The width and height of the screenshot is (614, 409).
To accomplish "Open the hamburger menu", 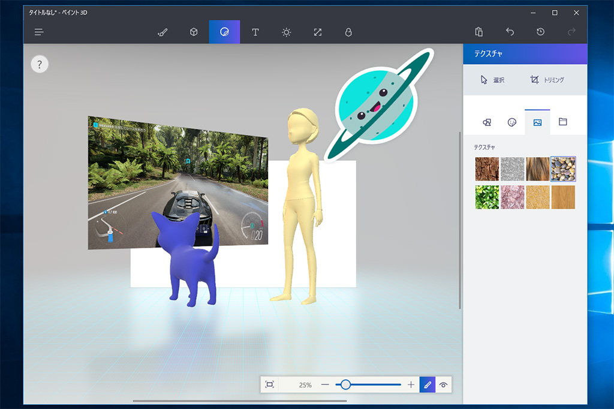I will (40, 32).
